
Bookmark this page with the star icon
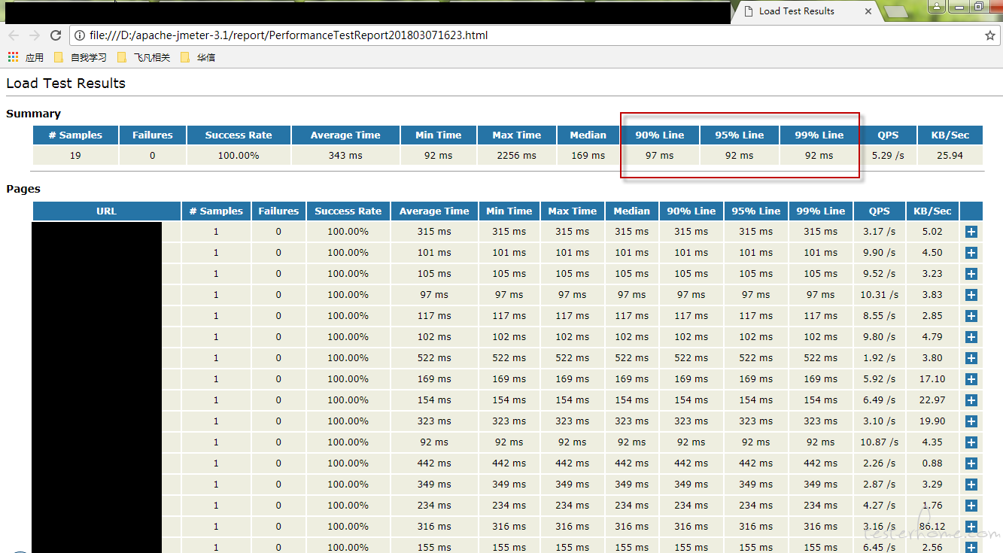pyautogui.click(x=990, y=35)
